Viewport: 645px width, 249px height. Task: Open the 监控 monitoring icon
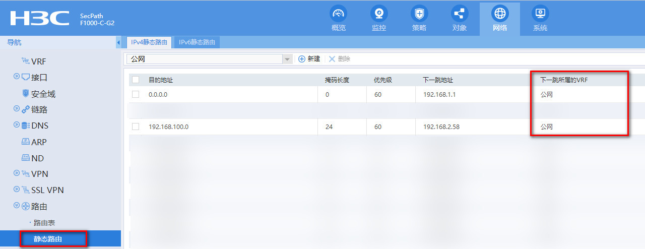pyautogui.click(x=379, y=13)
